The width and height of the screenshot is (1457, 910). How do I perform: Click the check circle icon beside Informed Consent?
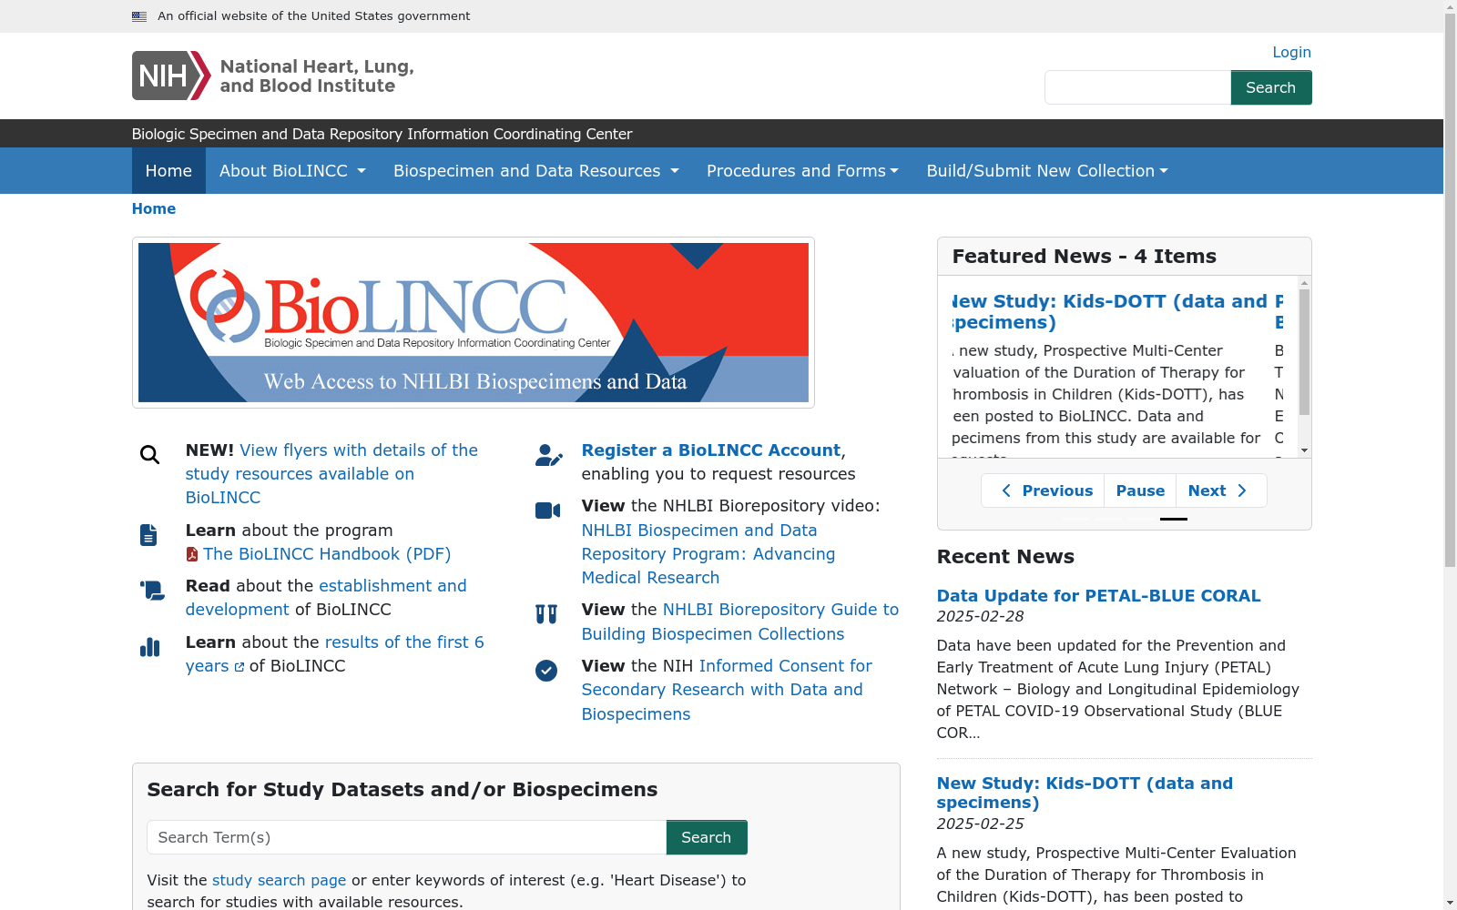coord(546,671)
